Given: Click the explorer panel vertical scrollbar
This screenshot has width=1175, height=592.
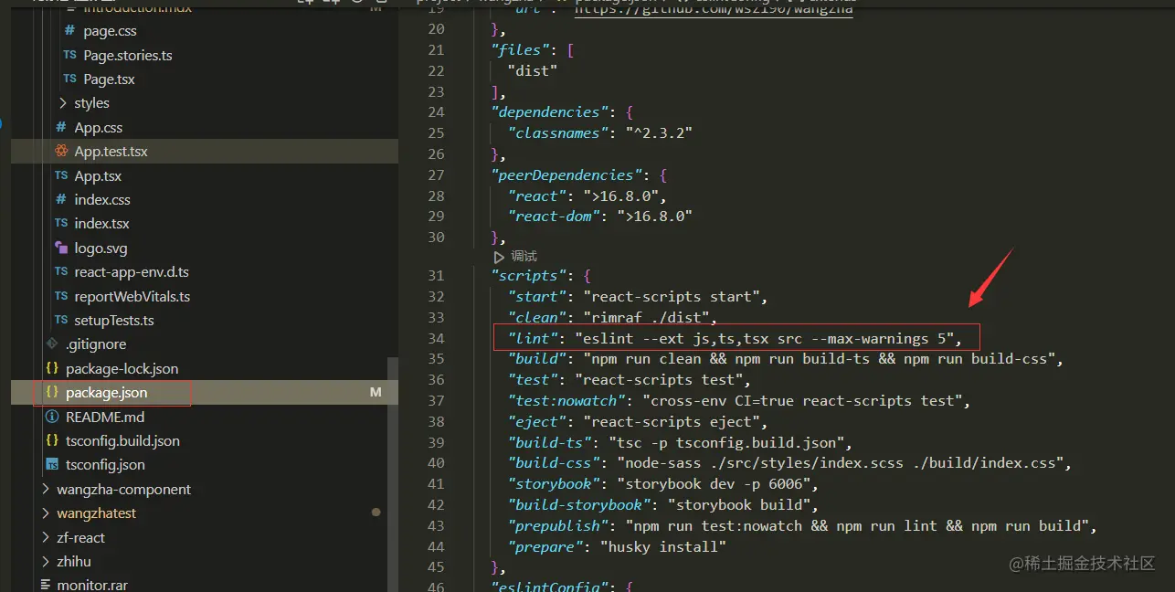Looking at the screenshot, I should [x=393, y=473].
